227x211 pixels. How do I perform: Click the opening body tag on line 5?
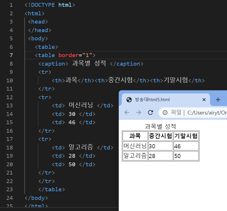coord(38,39)
